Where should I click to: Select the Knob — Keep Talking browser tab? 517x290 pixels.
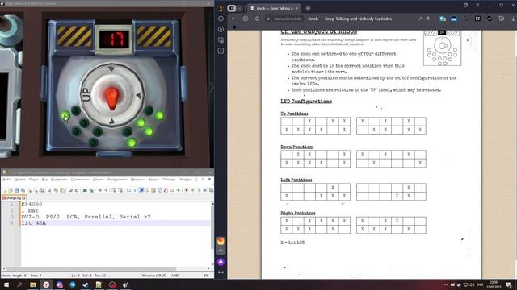[275, 8]
